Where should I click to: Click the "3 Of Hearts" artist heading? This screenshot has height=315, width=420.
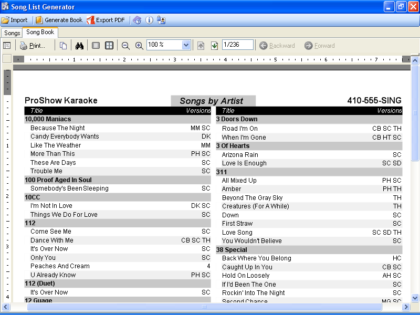pos(233,146)
